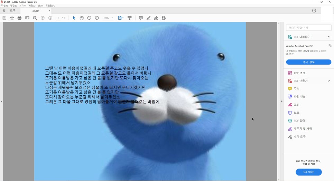Click the stamp tool icon
Viewport: 334px width, 181px height.
coord(164,18)
